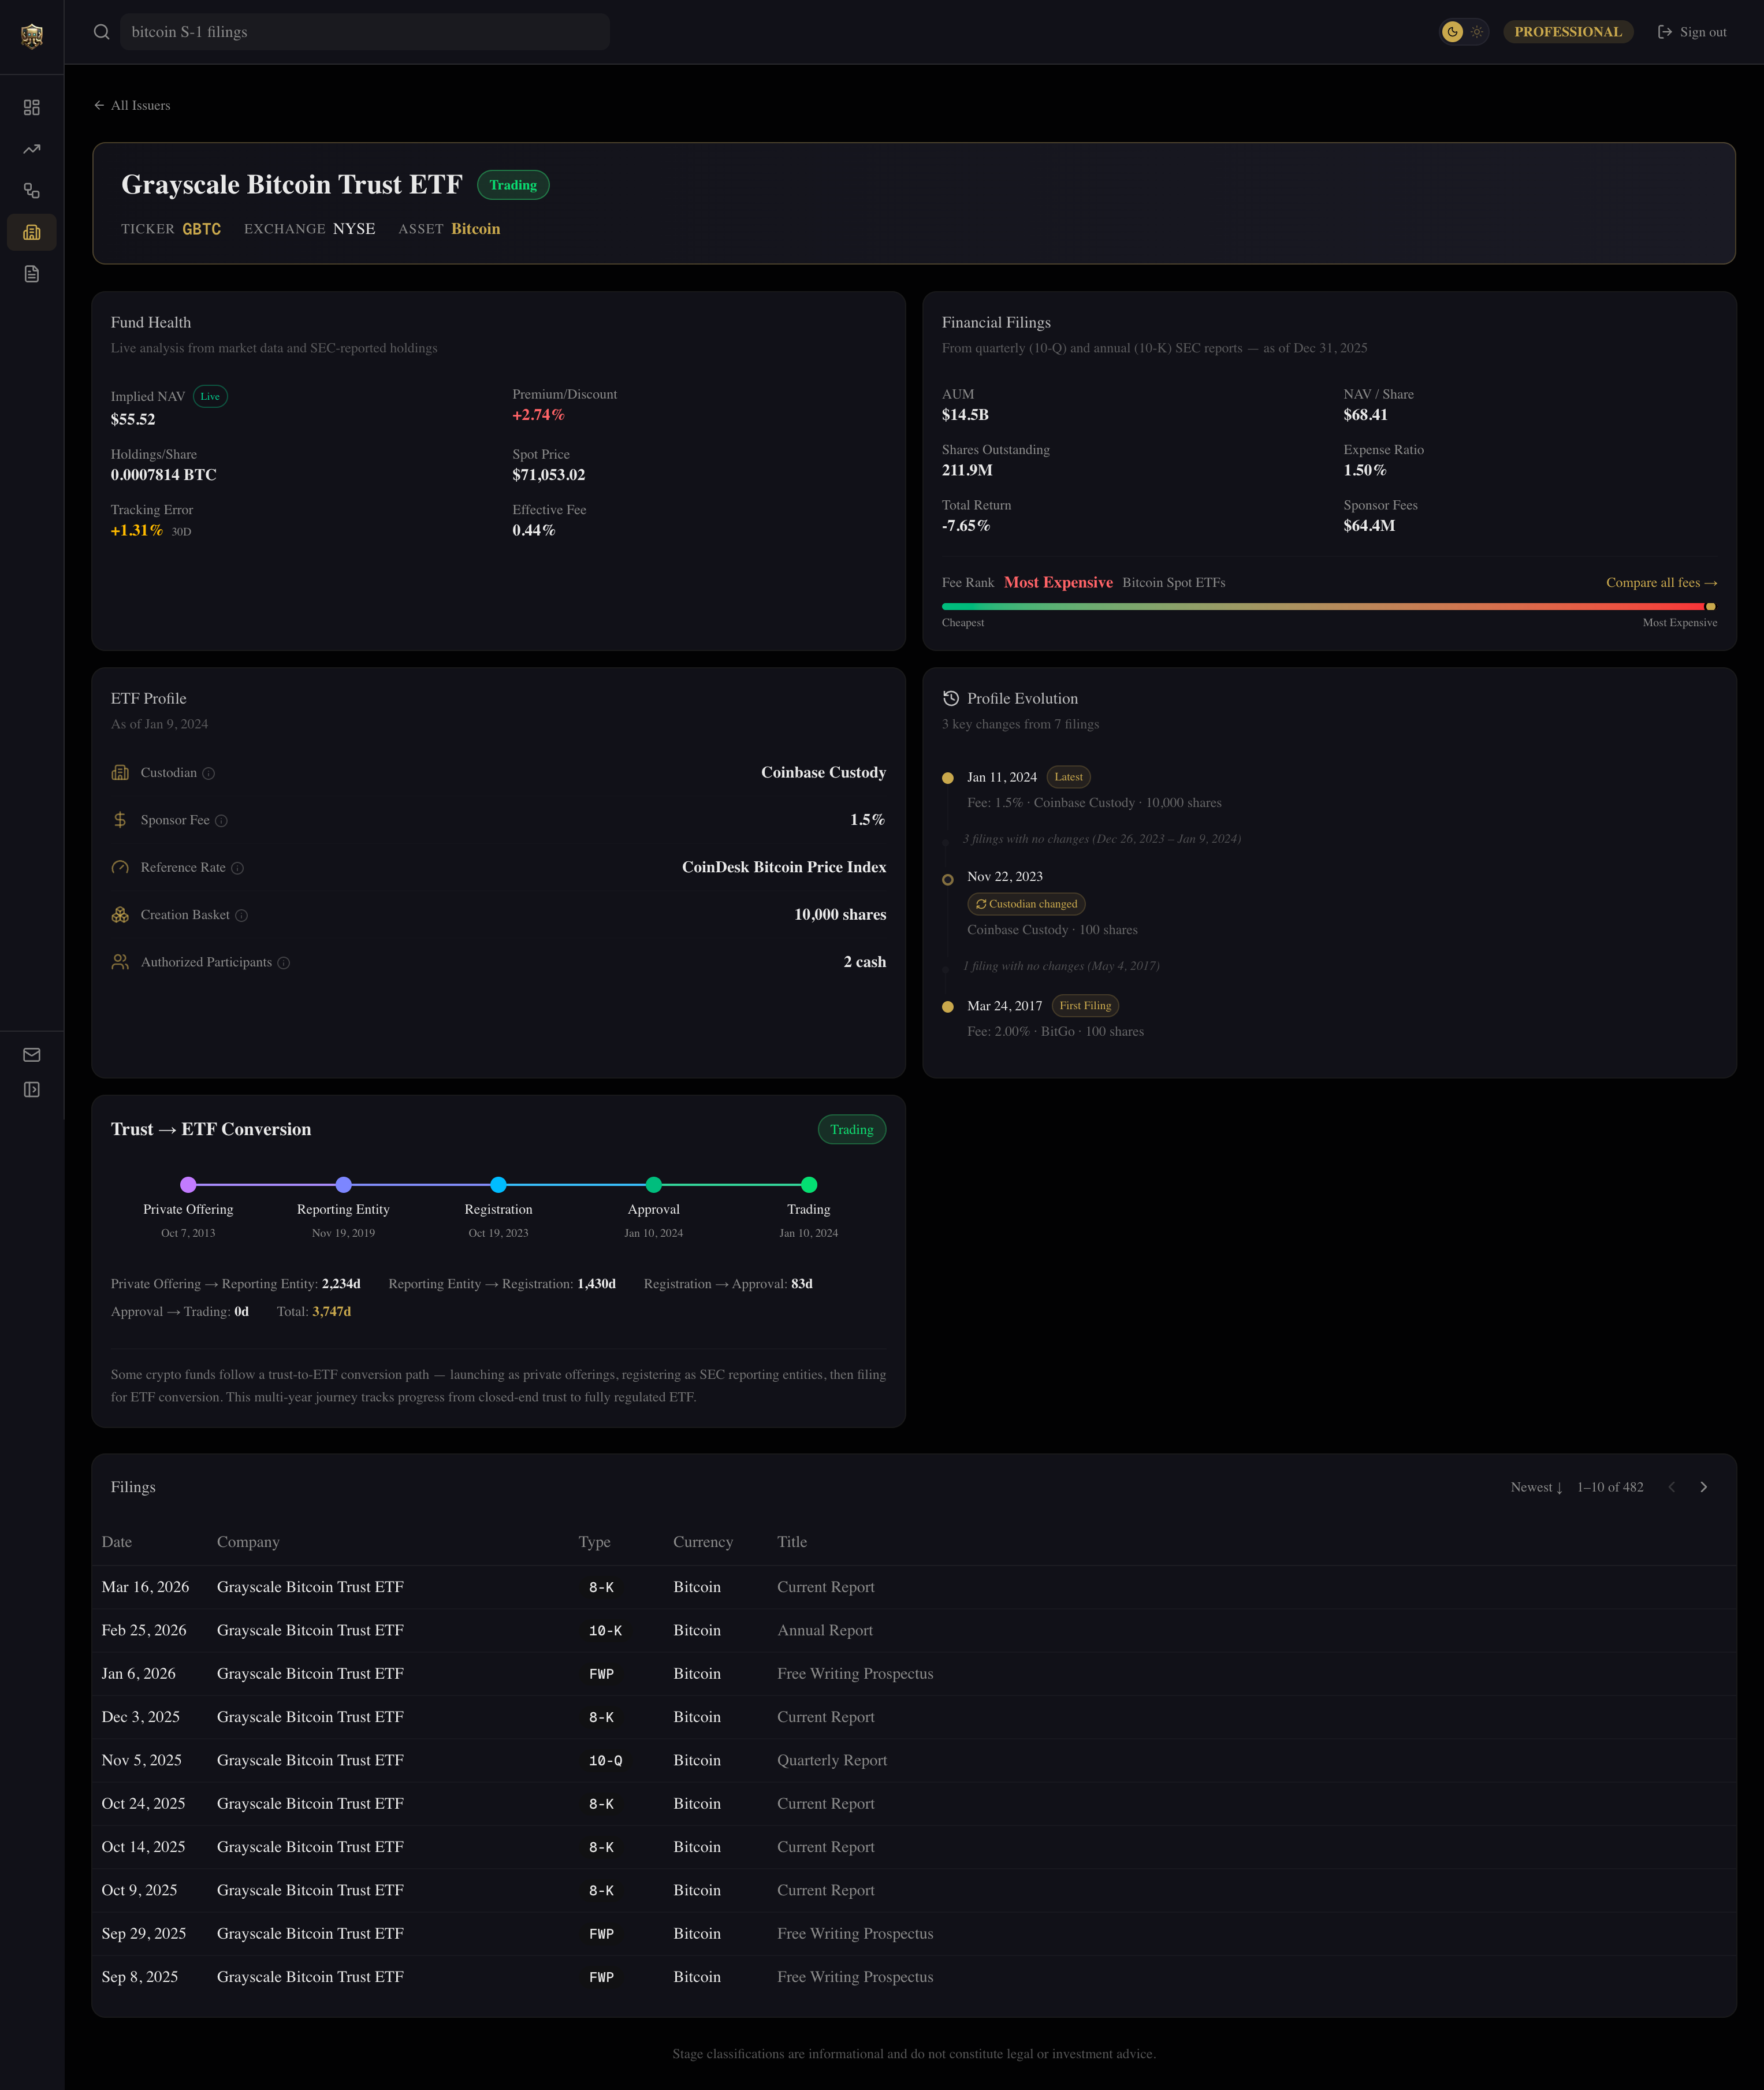The image size is (1764, 2090).
Task: Click the Sign out button
Action: [1692, 32]
